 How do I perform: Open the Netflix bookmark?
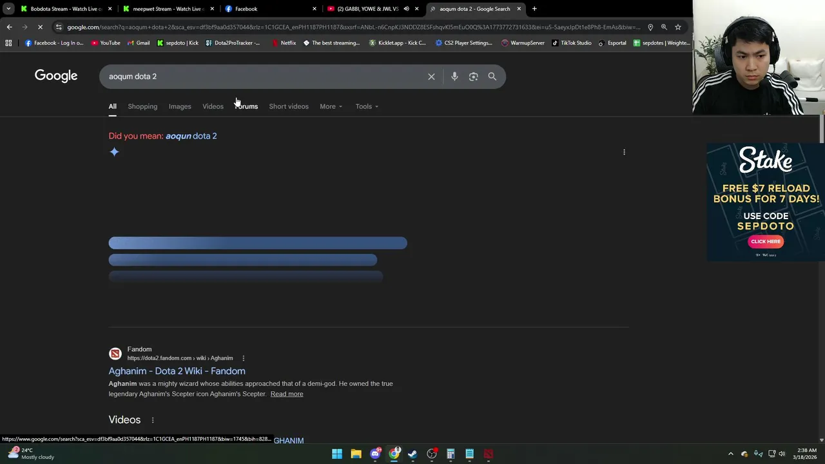[x=284, y=43]
